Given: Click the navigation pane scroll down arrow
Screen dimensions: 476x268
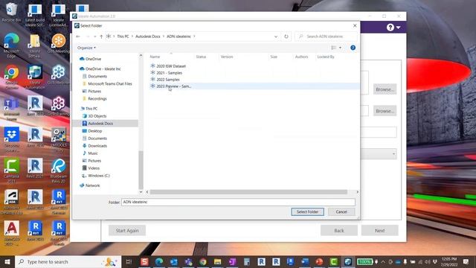Looking at the screenshot, I should point(141,192).
